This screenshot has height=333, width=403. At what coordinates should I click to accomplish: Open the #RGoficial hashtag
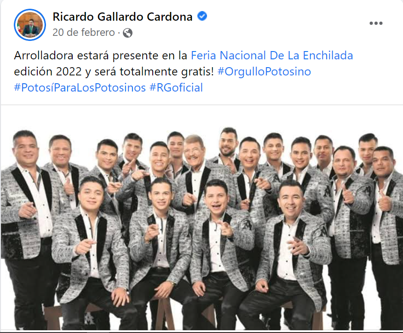click(x=176, y=87)
